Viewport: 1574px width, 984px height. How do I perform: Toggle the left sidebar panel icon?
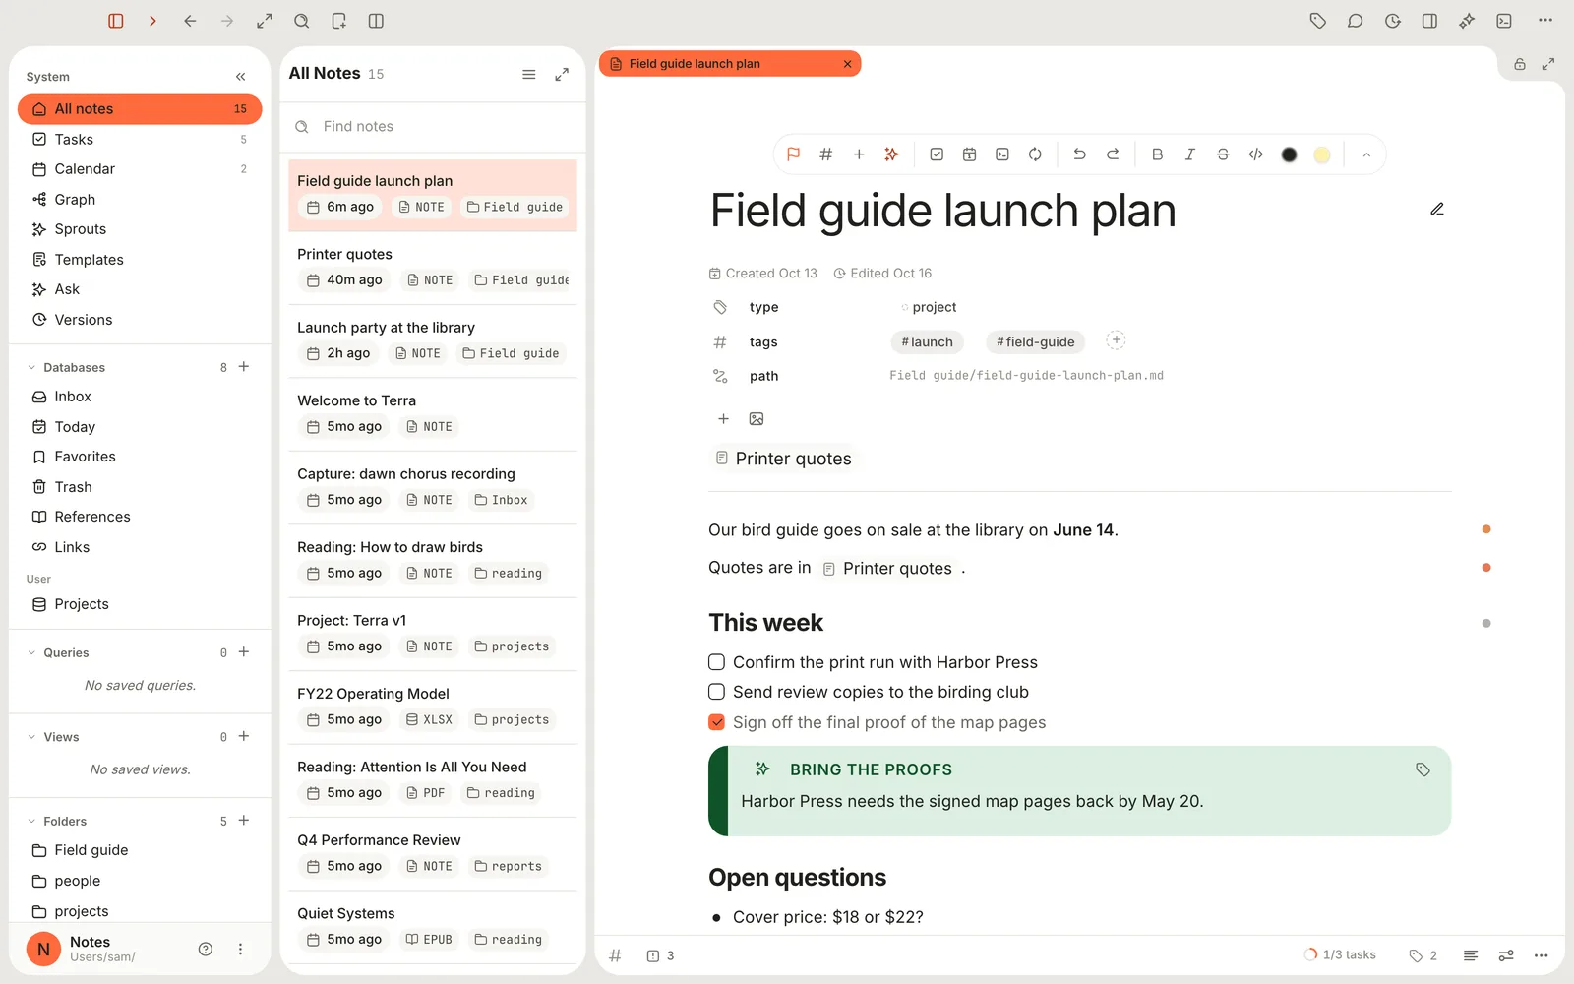pos(116,21)
